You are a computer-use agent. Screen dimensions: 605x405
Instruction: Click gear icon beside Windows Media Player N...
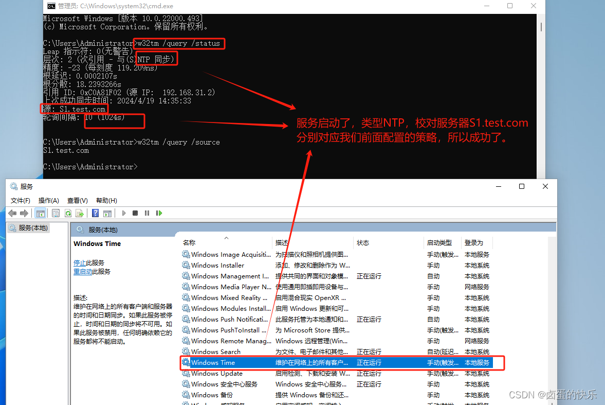[x=186, y=287]
